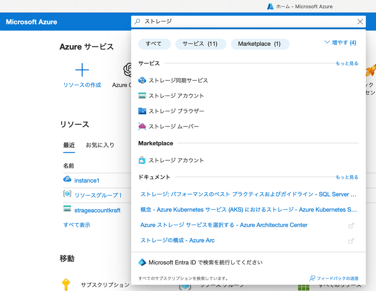
Task: Continue the search in Microsoft Entra ID
Action: [205, 262]
